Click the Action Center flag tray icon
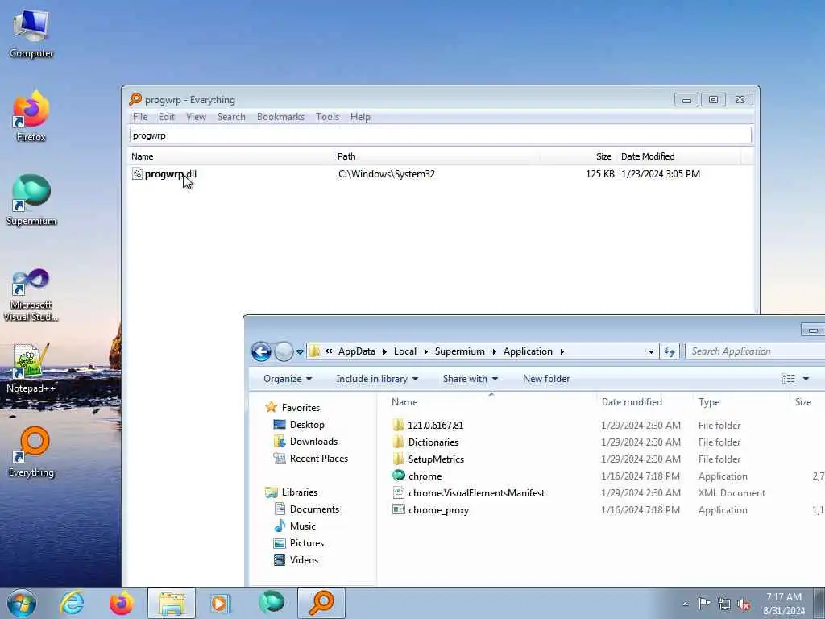The height and width of the screenshot is (619, 825). [704, 603]
